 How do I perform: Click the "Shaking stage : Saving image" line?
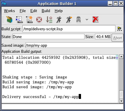(x=35, y=77)
